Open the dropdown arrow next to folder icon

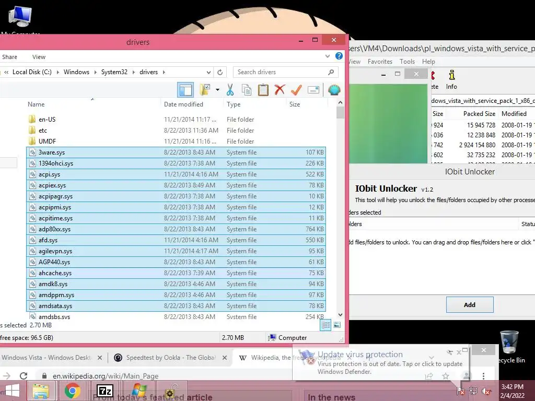click(217, 90)
